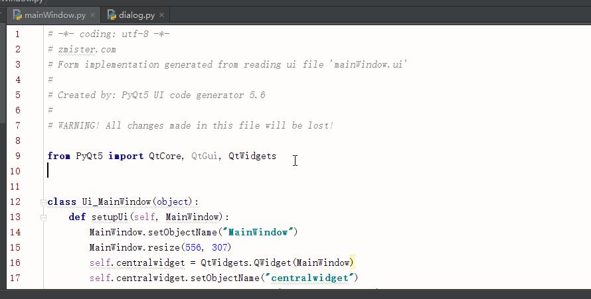Image resolution: width=591 pixels, height=299 pixels.
Task: Click 'QtWidgets' in the import line
Action: (x=252, y=156)
